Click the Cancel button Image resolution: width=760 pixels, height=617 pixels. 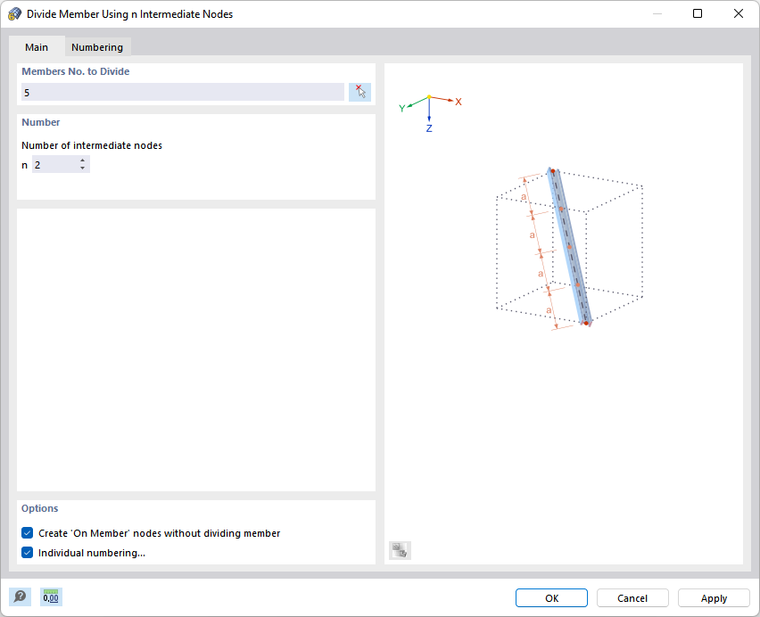[632, 598]
